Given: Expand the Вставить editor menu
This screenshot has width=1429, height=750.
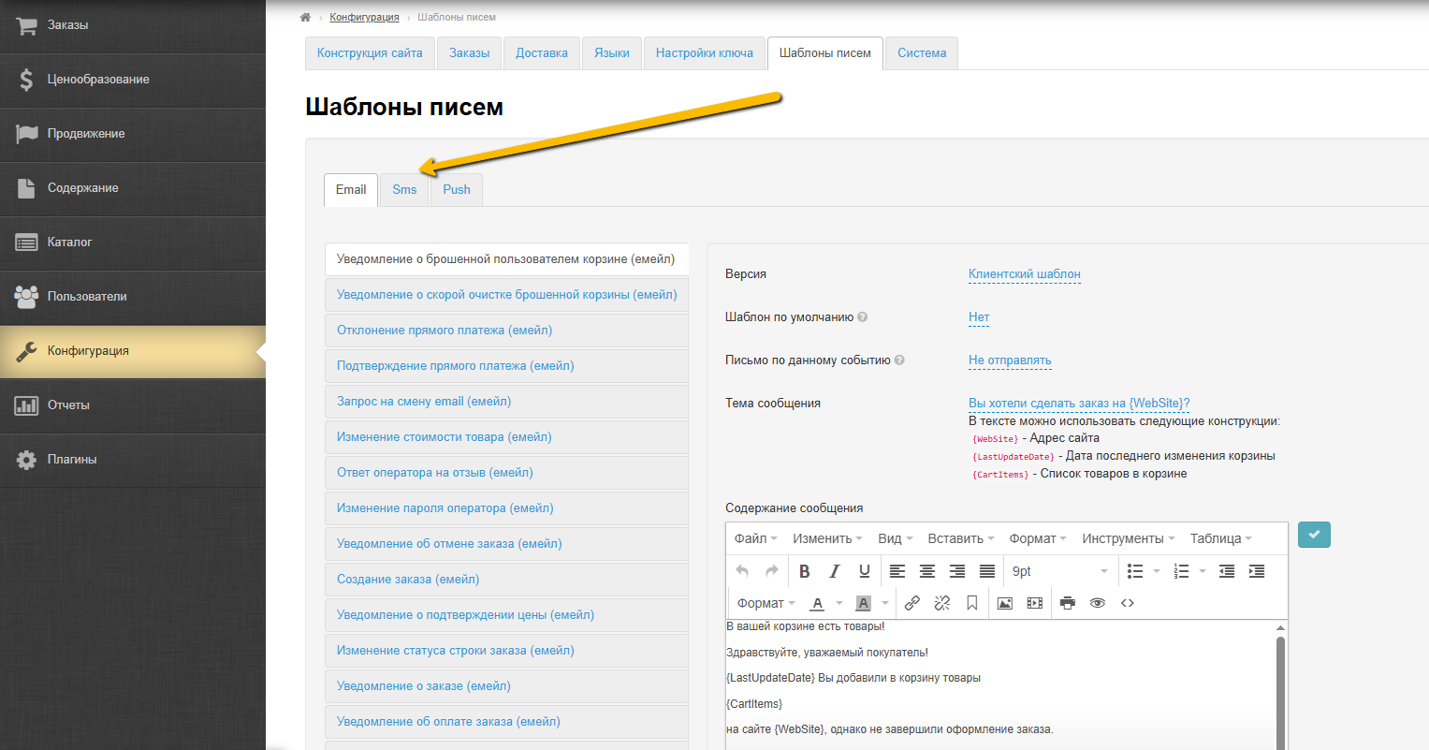Looking at the screenshot, I should click(x=961, y=538).
